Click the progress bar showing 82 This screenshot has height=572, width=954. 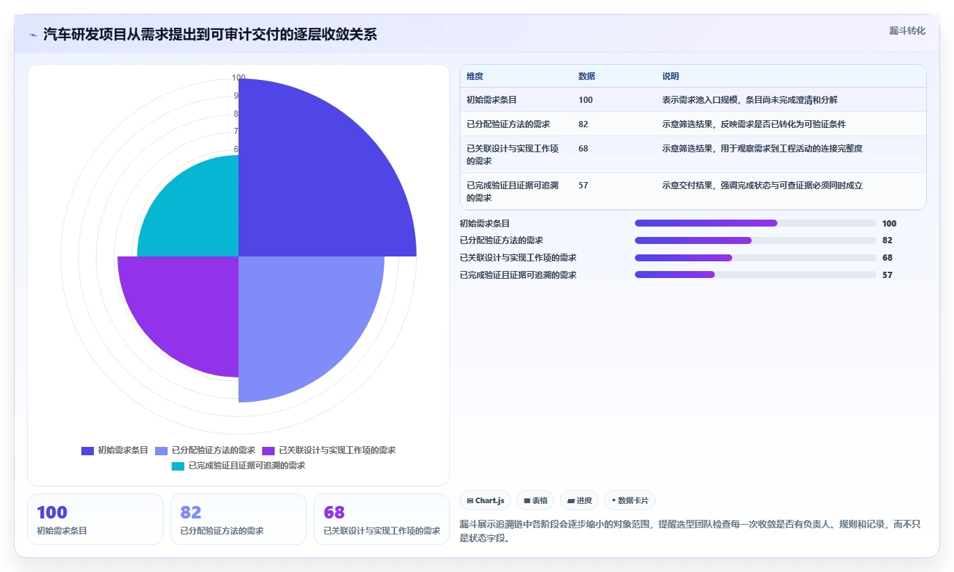point(755,240)
